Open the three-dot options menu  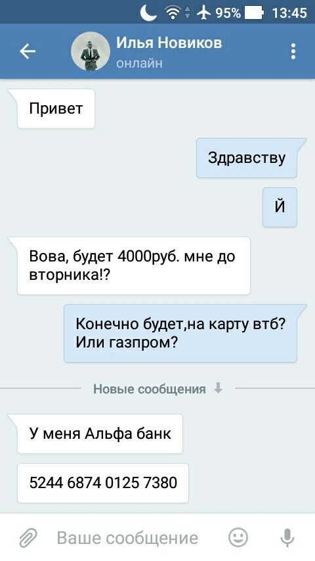293,51
